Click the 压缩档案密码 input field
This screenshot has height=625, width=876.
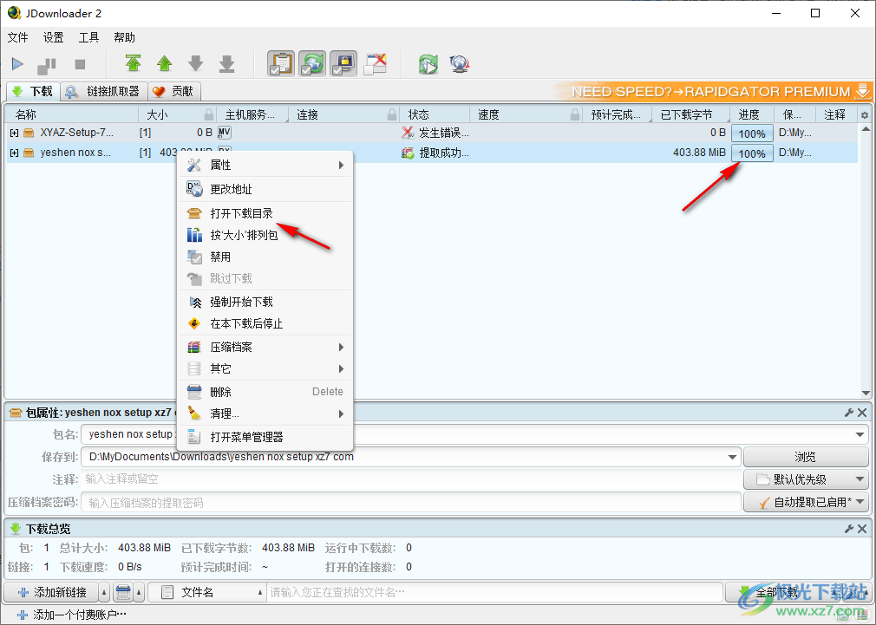click(411, 503)
